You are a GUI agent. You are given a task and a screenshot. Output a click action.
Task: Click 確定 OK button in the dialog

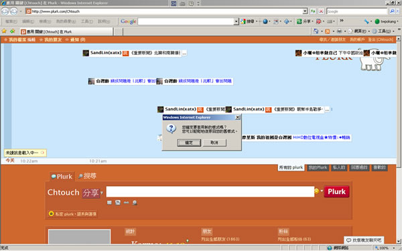point(189,143)
